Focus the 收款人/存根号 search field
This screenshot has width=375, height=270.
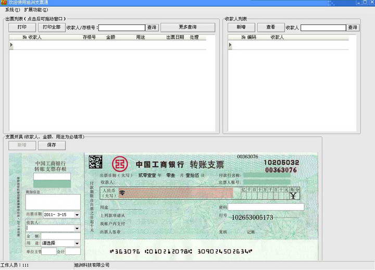(x=122, y=28)
